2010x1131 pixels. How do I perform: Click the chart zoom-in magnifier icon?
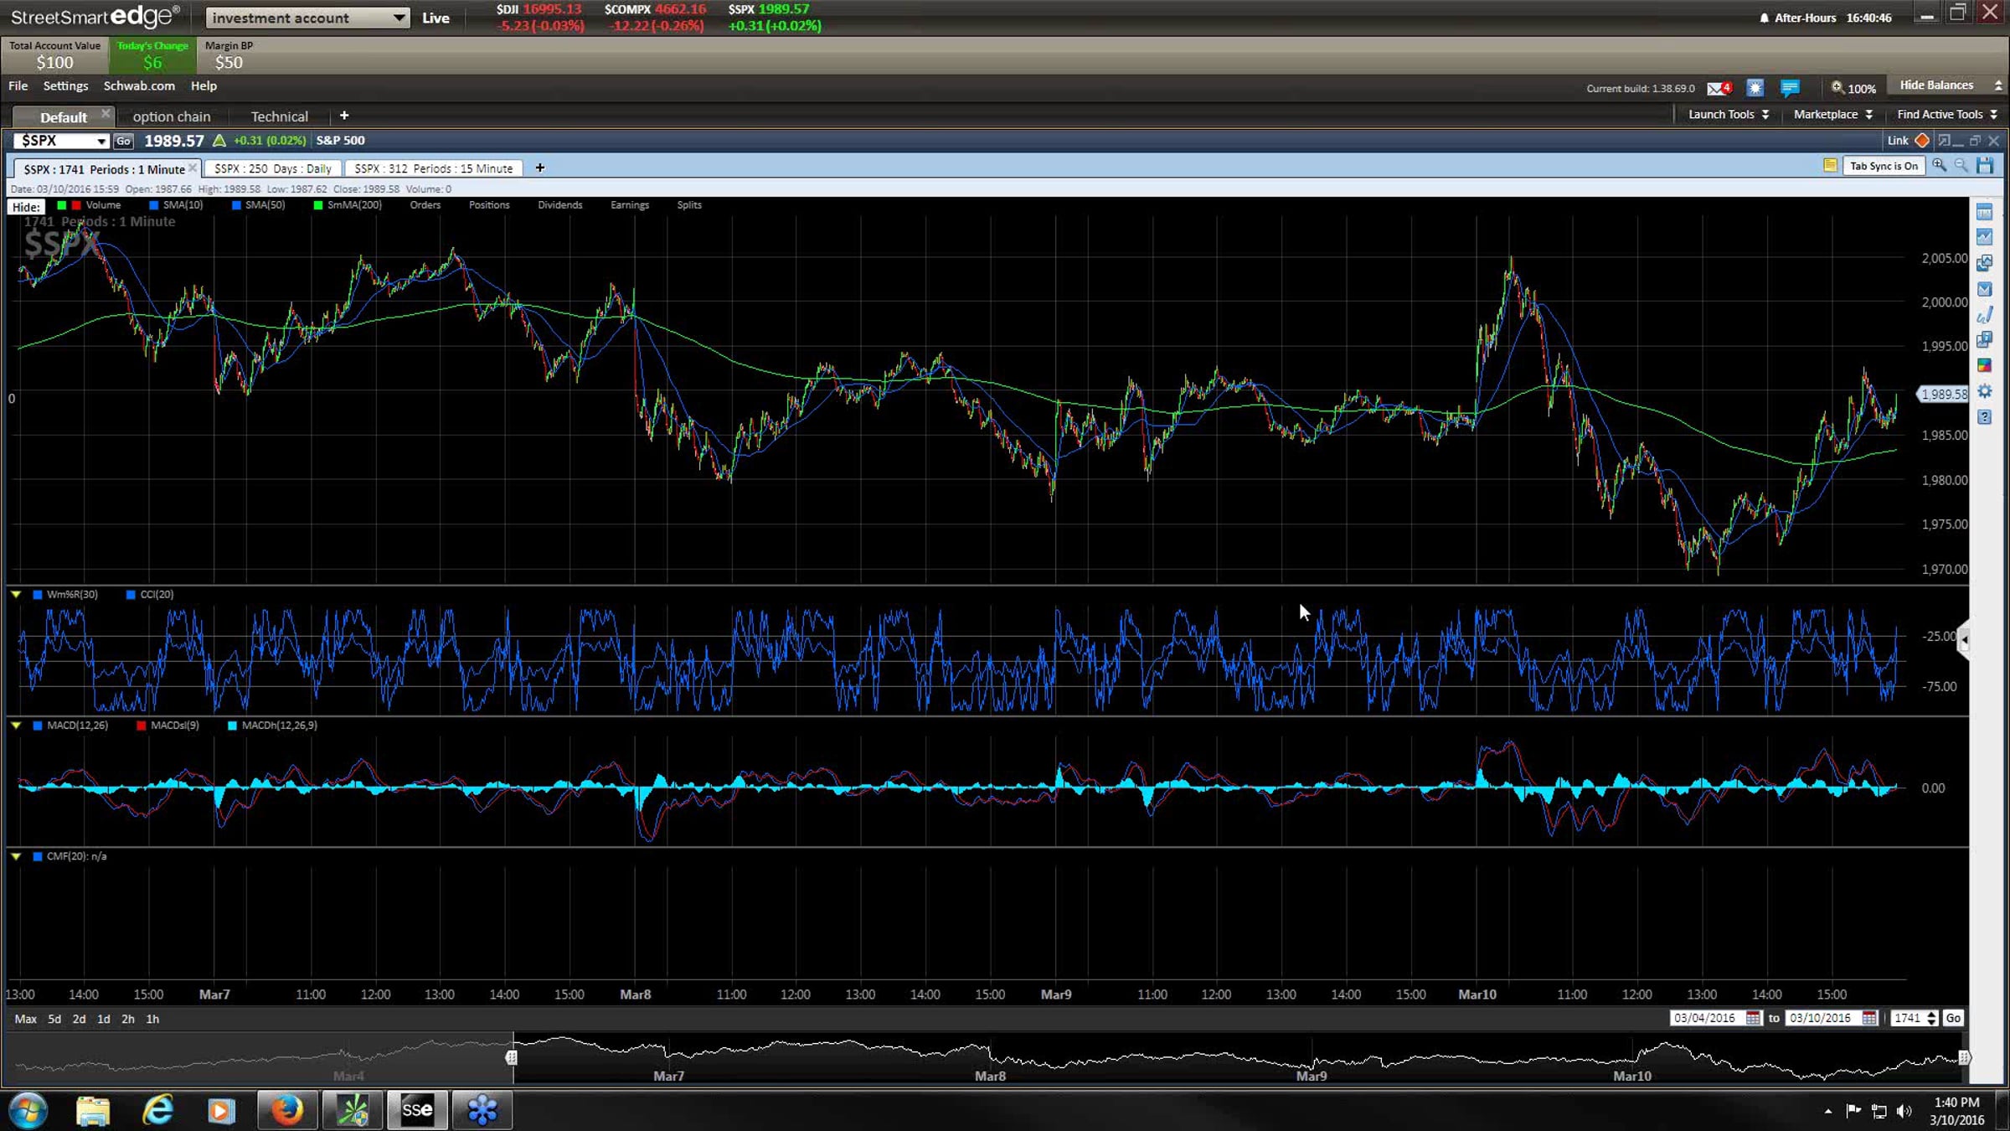pos(1939,166)
